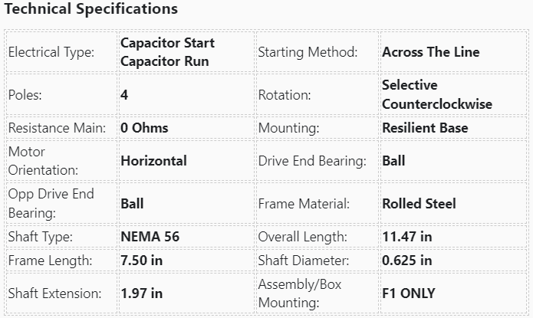Click the 1.97 in shaft extension value

tap(141, 293)
